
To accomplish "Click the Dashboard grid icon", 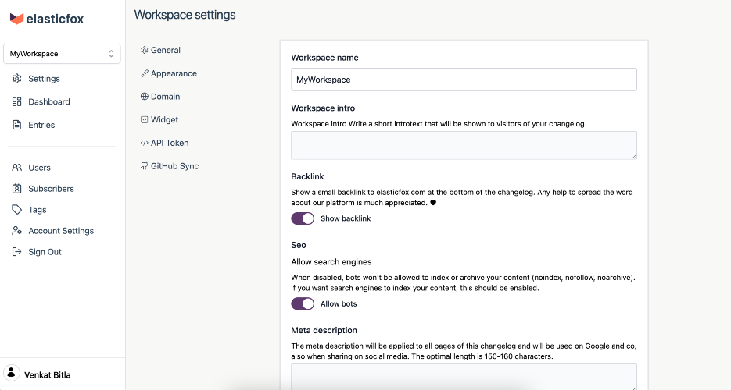I will (x=16, y=102).
